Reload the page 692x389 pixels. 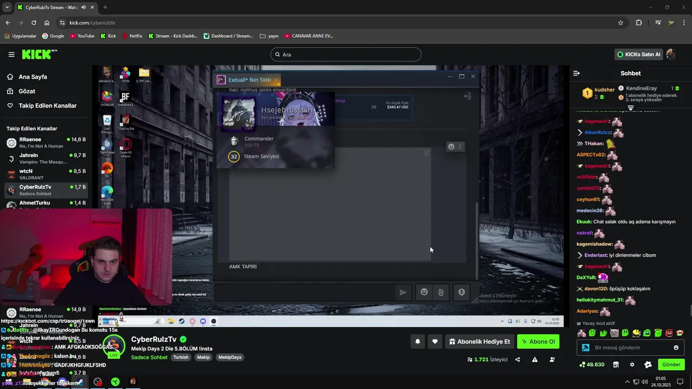(34, 23)
